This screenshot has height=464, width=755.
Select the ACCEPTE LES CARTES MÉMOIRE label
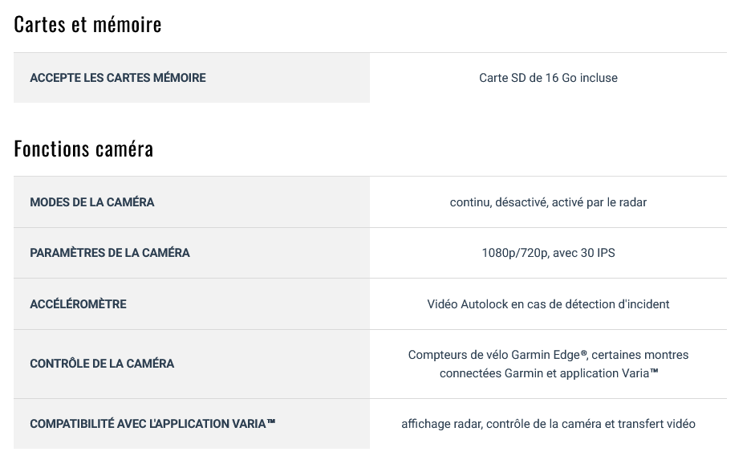[118, 78]
